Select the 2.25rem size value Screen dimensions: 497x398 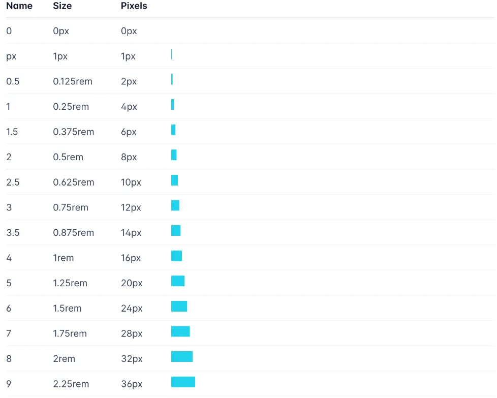71,384
